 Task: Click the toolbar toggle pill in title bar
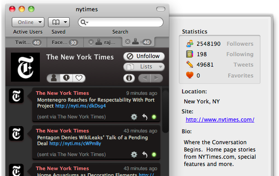pos(161,9)
